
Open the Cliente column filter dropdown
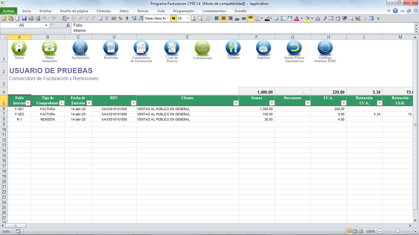point(236,103)
